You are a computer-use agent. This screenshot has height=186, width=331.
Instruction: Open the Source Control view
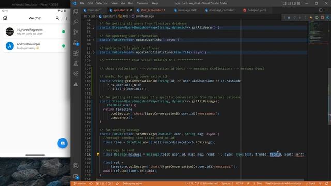76,32
